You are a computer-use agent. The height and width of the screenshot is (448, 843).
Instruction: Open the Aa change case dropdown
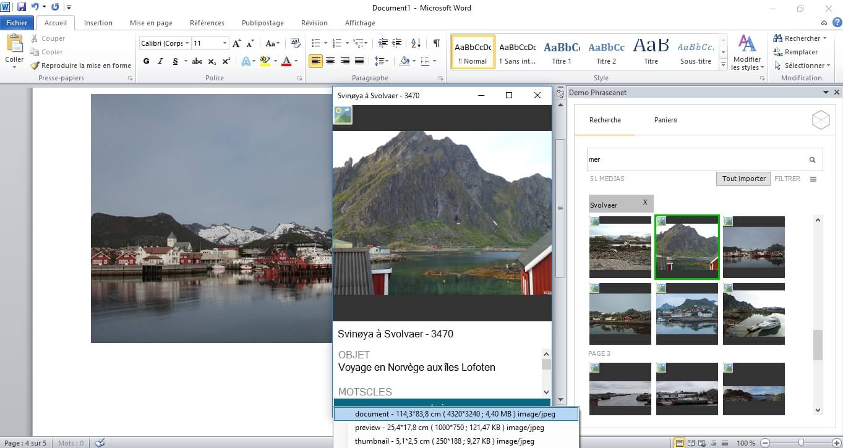click(x=272, y=43)
